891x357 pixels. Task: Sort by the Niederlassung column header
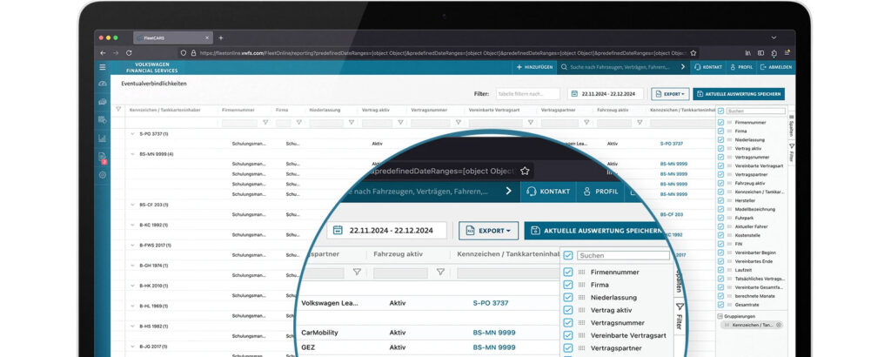(324, 110)
